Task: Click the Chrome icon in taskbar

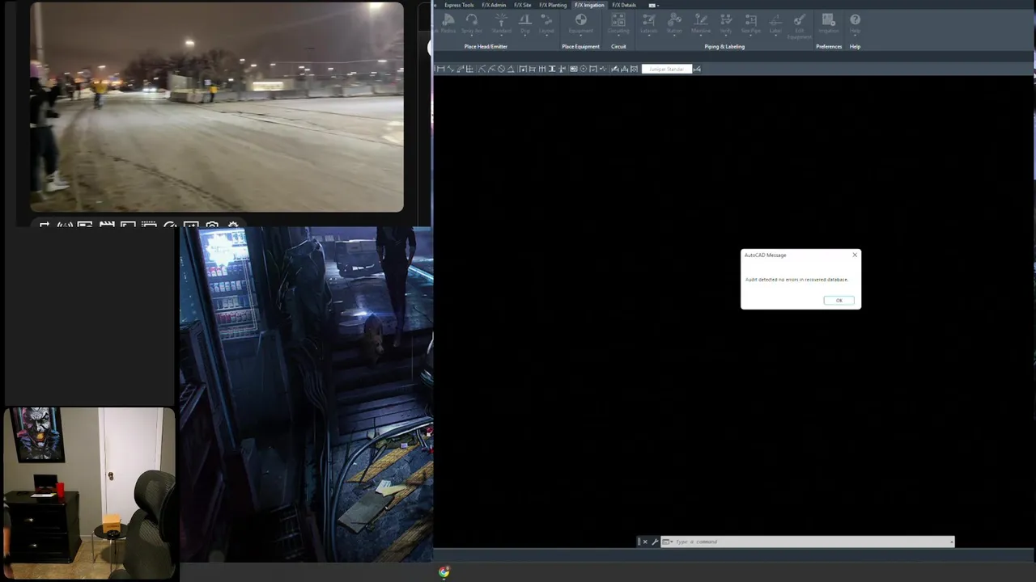Action: pos(444,572)
